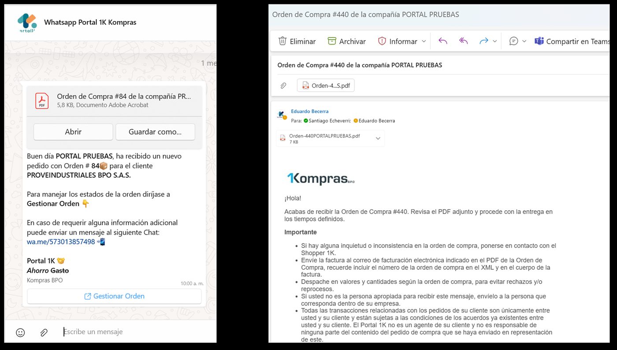Click Compartir en Teams
This screenshot has width=617, height=350.
(572, 41)
